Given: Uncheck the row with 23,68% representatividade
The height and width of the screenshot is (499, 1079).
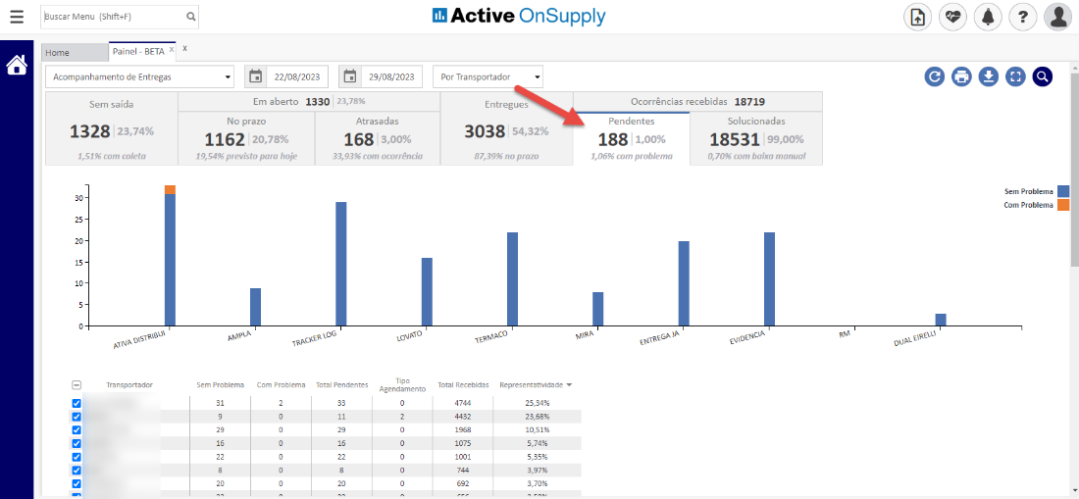Looking at the screenshot, I should (x=77, y=417).
